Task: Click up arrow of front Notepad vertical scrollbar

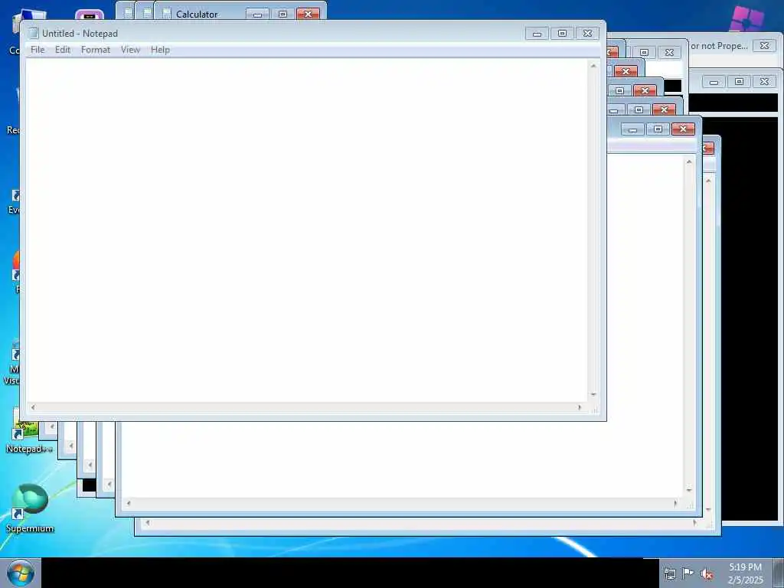Action: (x=593, y=66)
